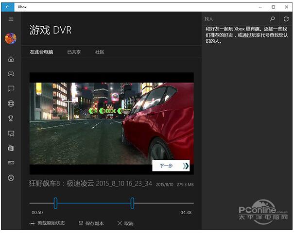Open the Achievements trophy icon
The image size is (294, 237).
(11, 118)
